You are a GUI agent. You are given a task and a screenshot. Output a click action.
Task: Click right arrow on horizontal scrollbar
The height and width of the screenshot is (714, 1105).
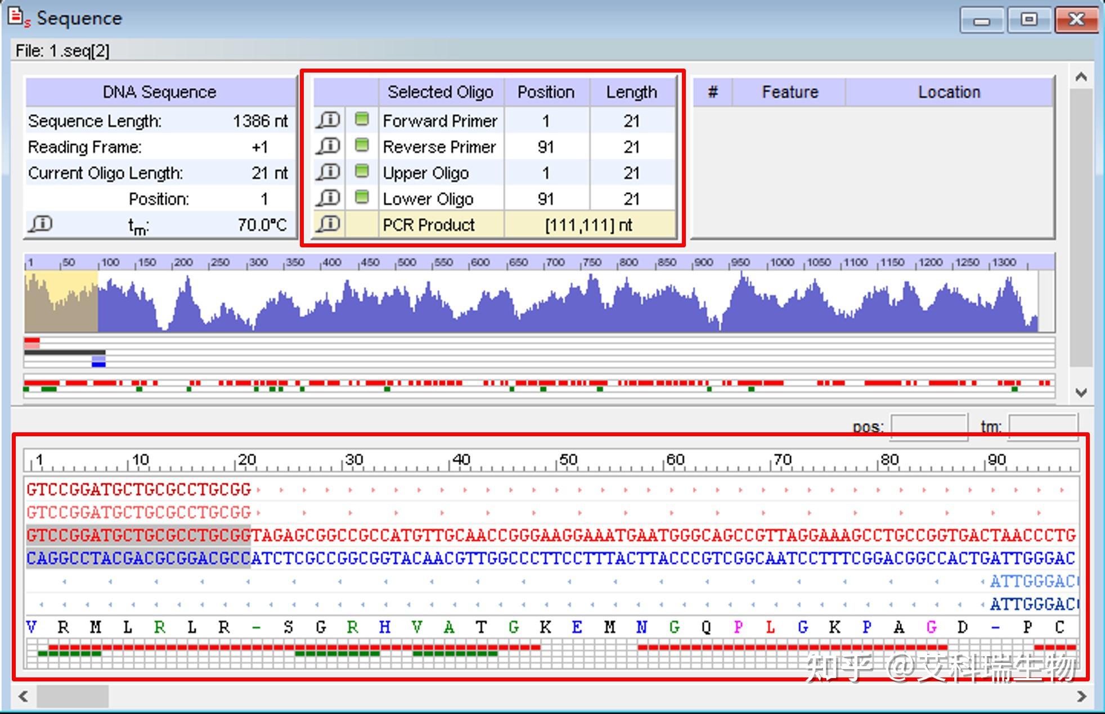point(1081,697)
